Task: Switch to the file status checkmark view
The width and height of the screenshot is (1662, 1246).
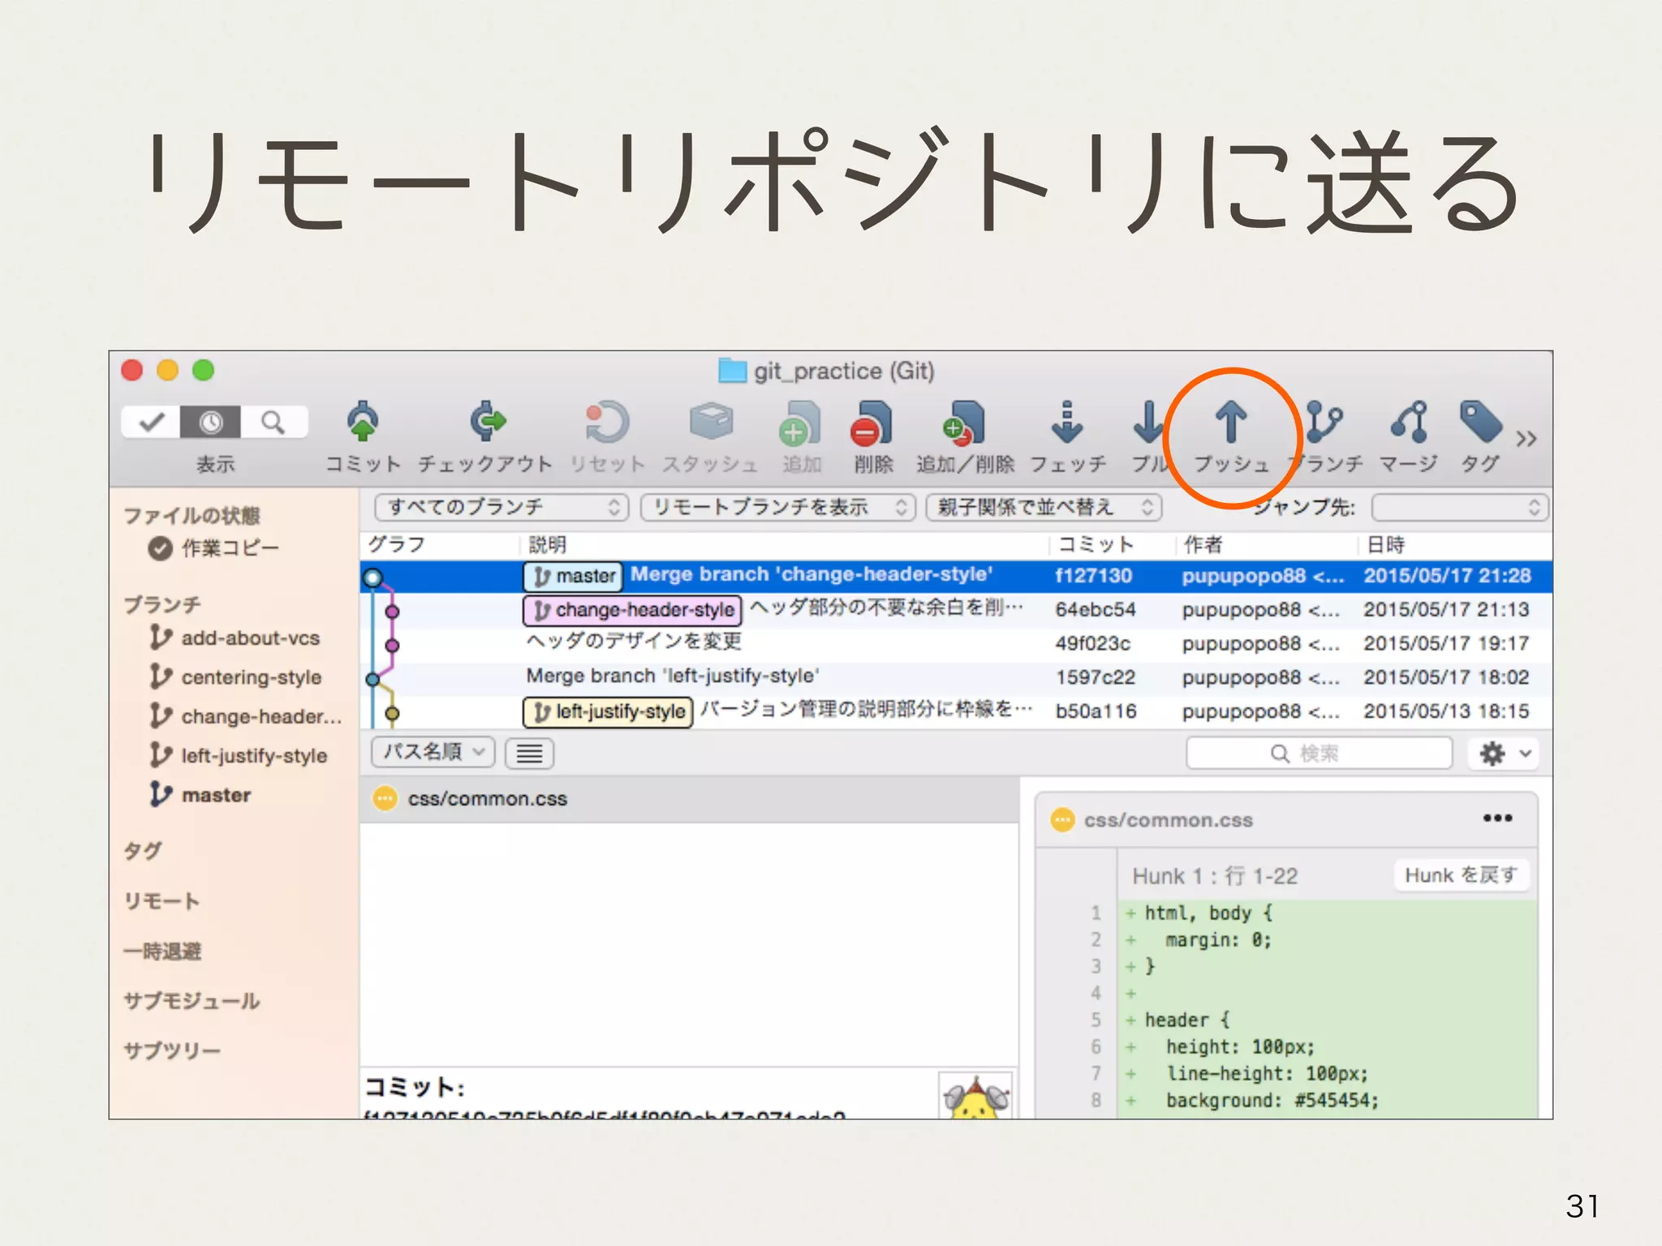Action: pos(152,422)
